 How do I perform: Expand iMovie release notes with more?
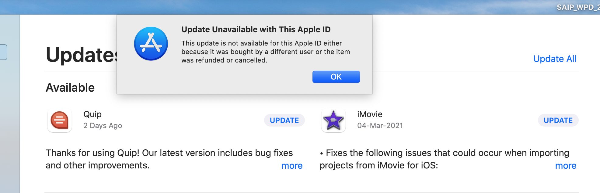click(x=566, y=166)
